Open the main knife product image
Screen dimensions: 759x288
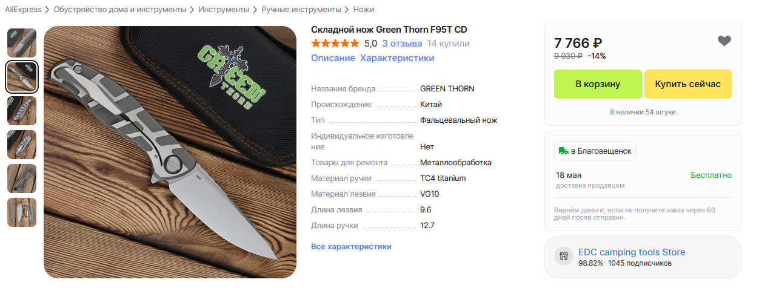[x=170, y=152]
